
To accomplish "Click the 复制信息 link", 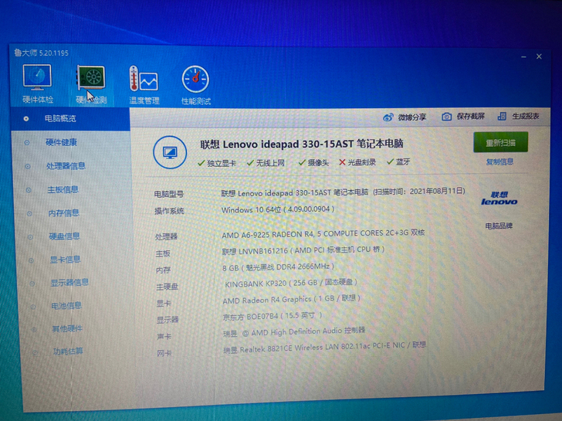I will click(x=499, y=161).
